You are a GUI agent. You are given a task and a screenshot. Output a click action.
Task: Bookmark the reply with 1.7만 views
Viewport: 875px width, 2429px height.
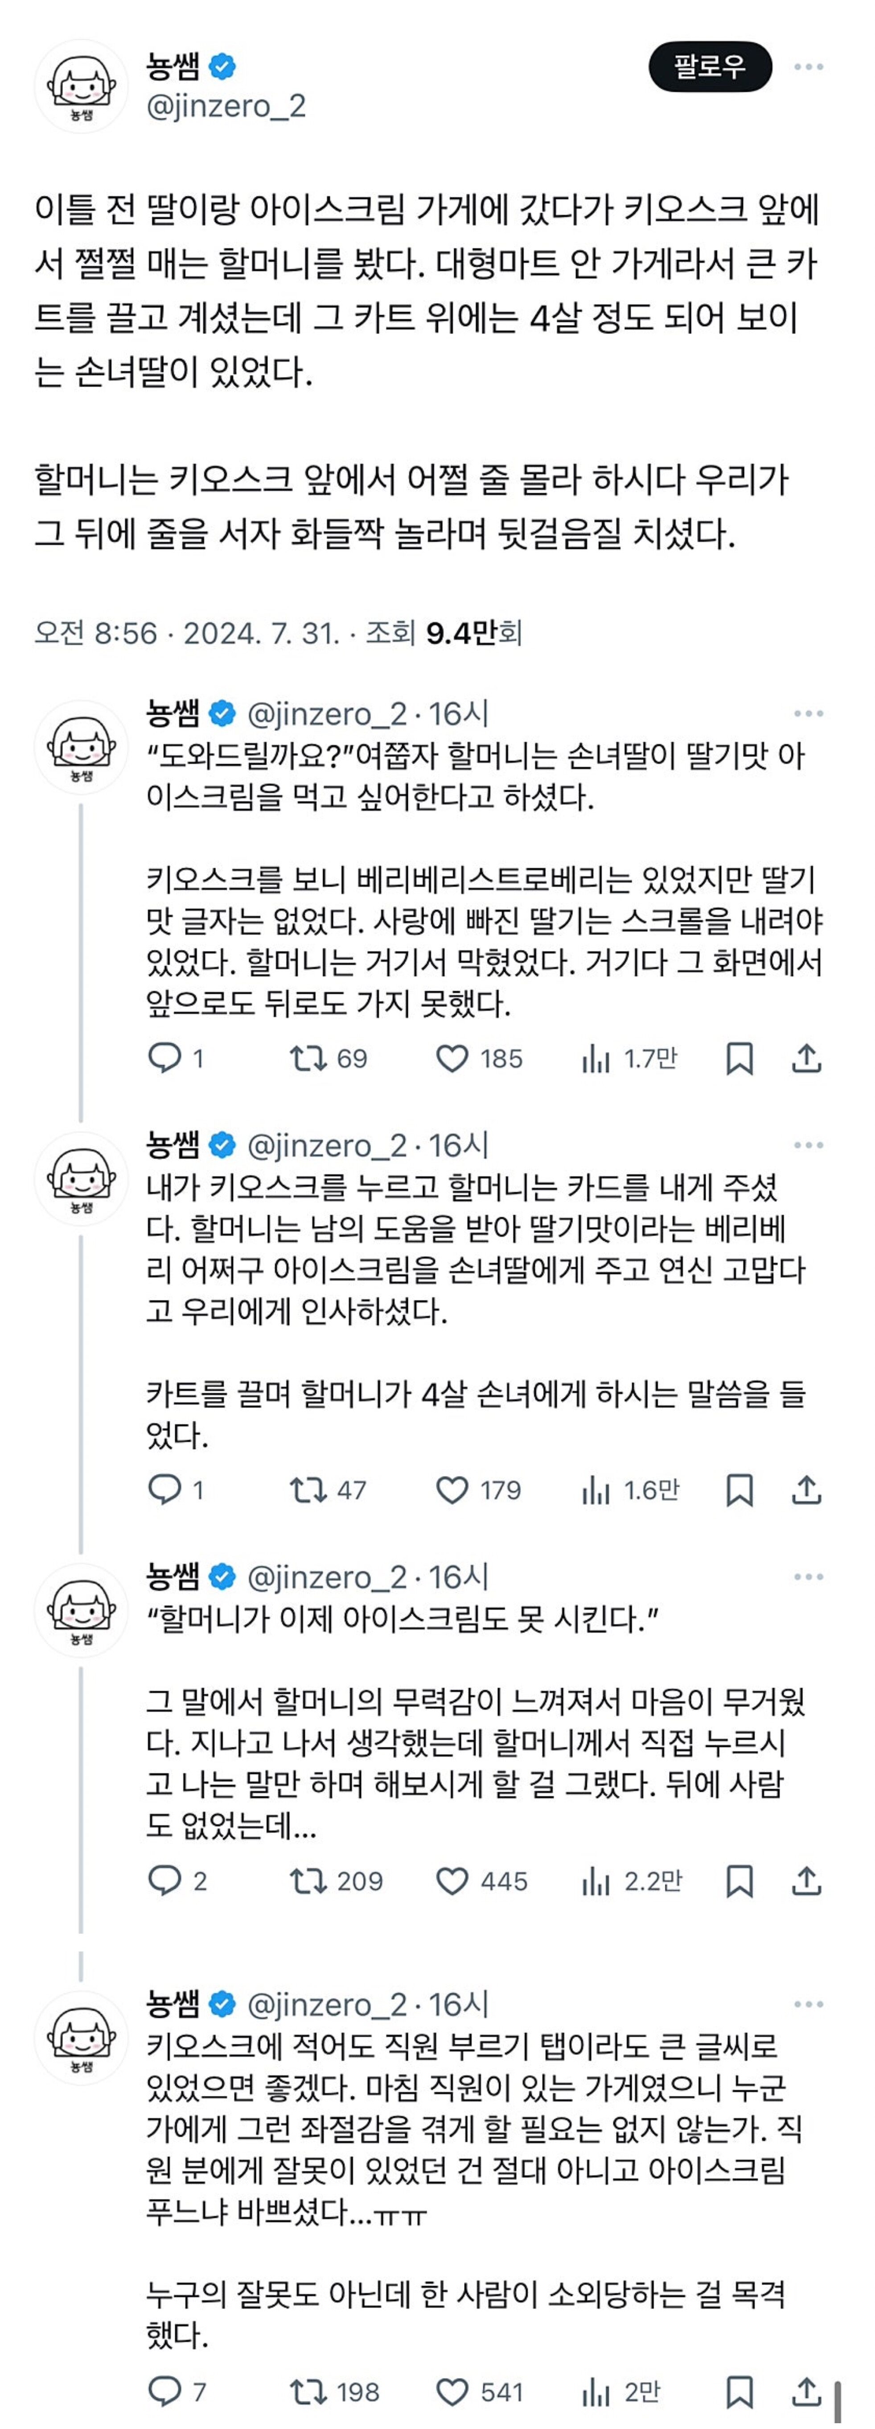(x=739, y=1058)
